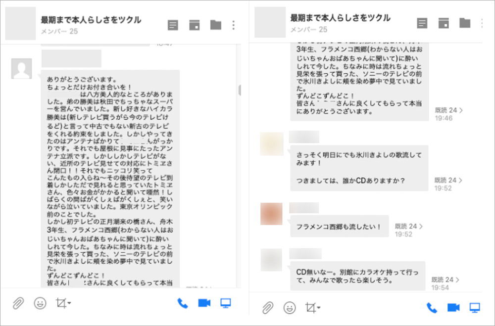Open the notes icon in left chat header
The height and width of the screenshot is (326, 495).
(173, 25)
